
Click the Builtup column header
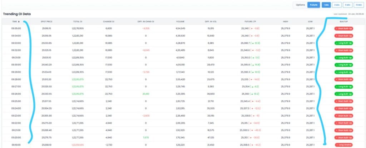(x=343, y=22)
